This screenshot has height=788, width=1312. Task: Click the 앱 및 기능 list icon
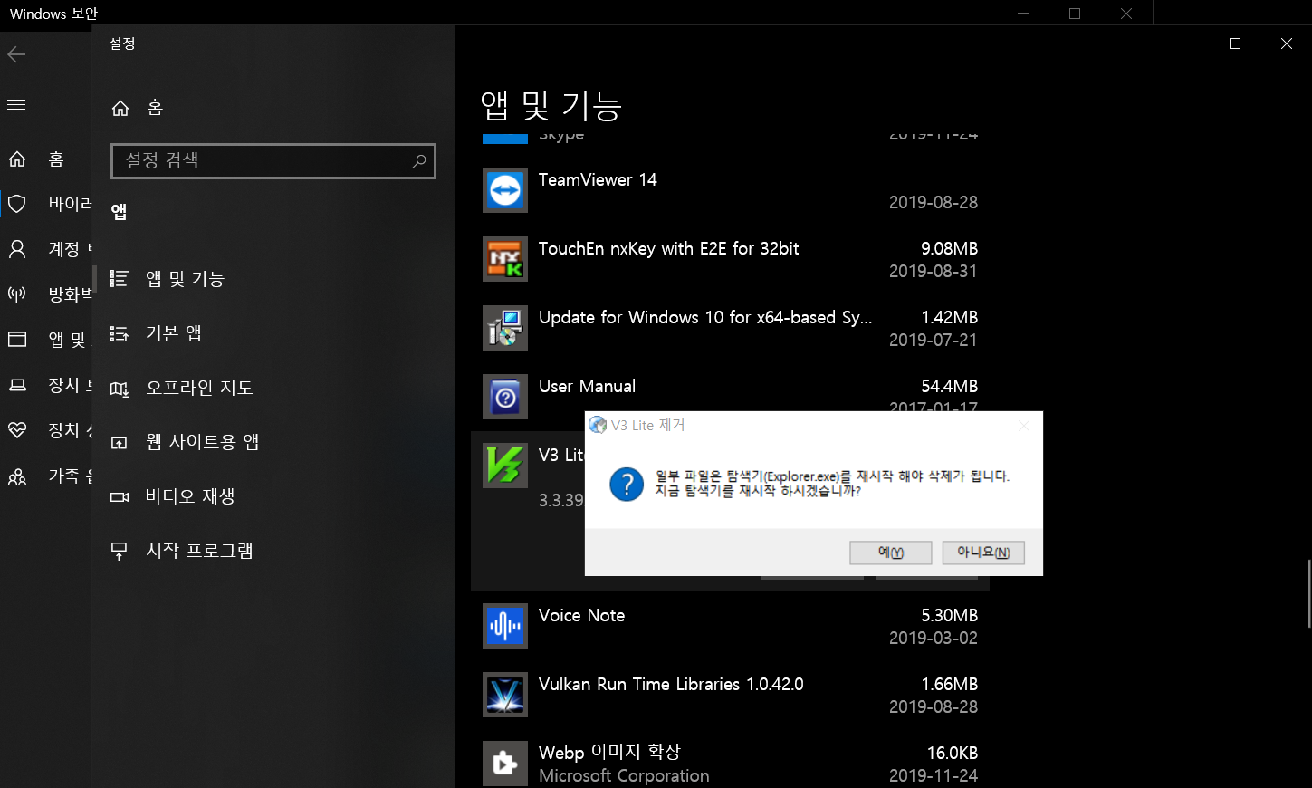point(120,279)
